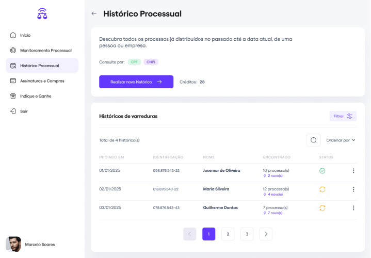Go to page 2 of results
The image size is (371, 258).
point(228,234)
